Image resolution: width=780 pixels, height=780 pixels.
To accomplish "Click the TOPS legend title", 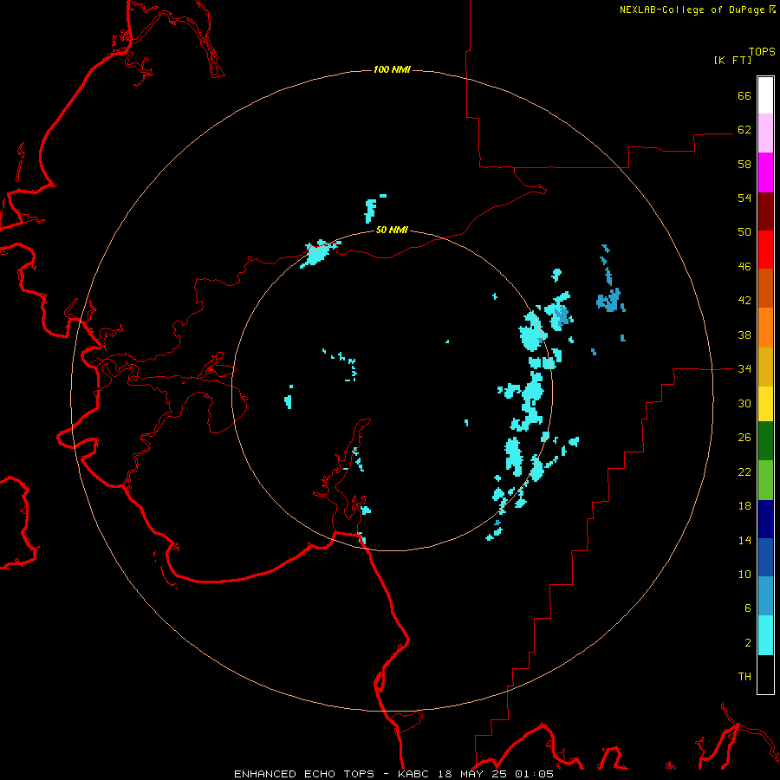I will 762,52.
